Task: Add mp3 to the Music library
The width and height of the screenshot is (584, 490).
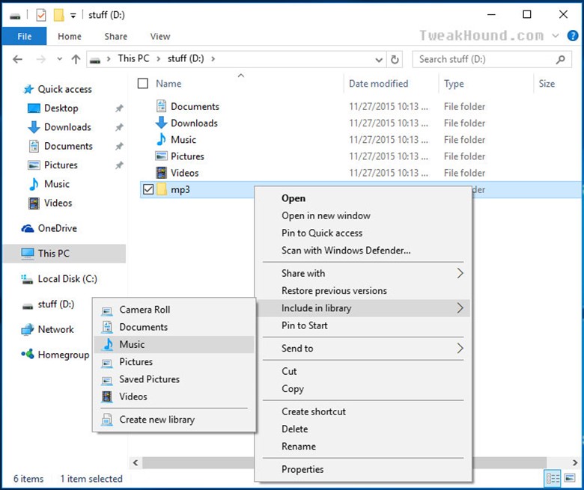Action: tap(174, 345)
